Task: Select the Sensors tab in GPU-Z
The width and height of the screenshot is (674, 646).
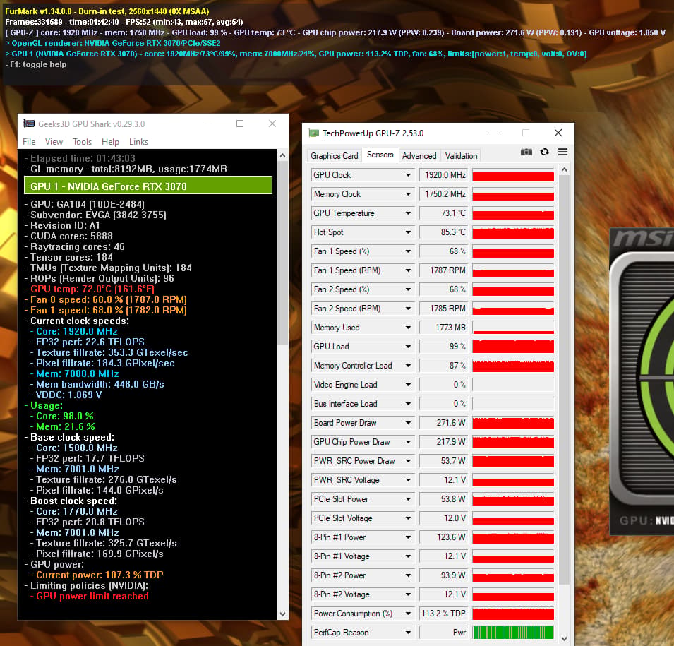Action: pyautogui.click(x=380, y=155)
